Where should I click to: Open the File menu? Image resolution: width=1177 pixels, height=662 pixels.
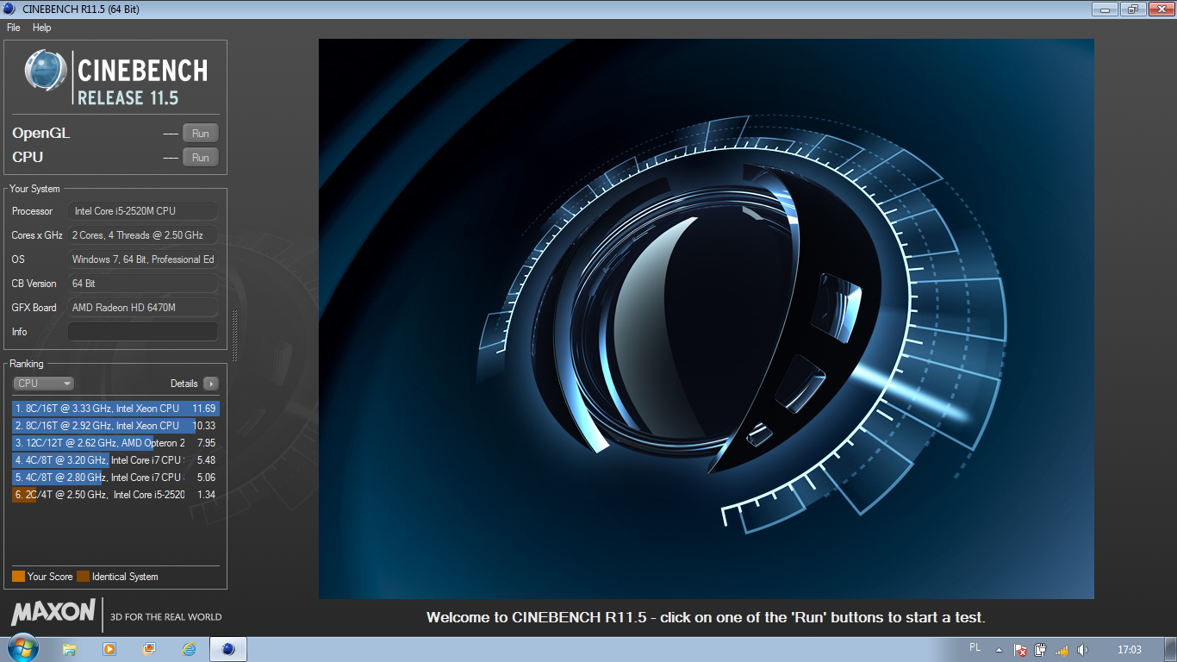14,28
